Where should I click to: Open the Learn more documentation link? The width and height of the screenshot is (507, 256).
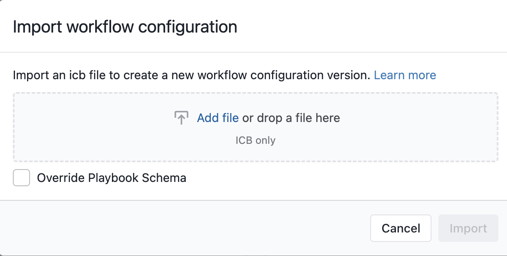405,75
